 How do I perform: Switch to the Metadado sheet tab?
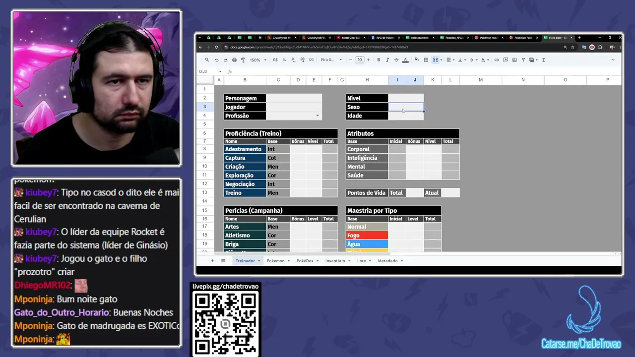(390, 261)
